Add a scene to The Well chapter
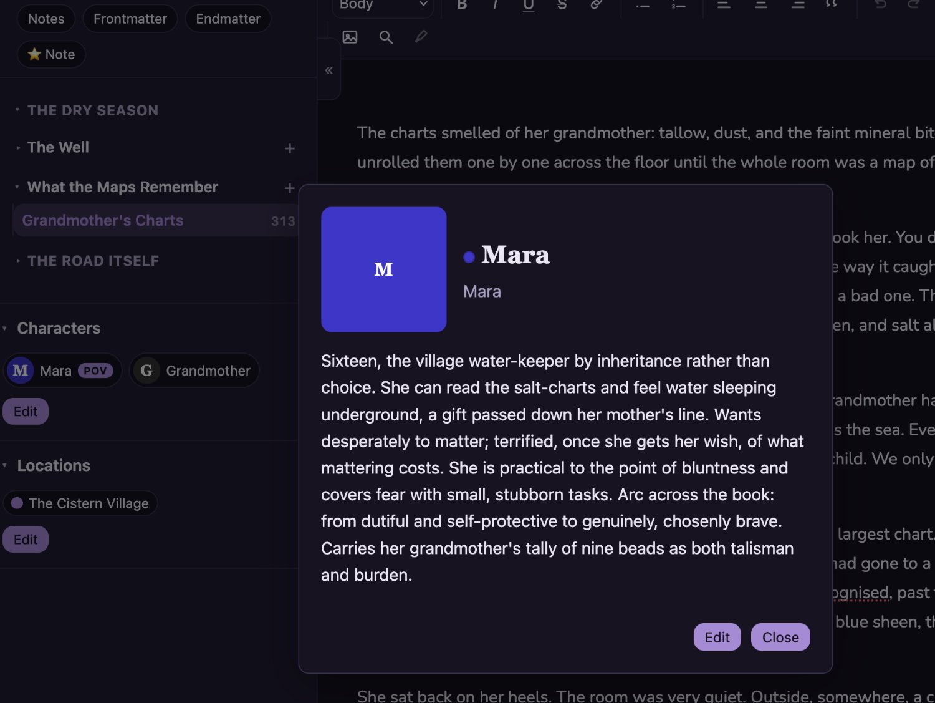 coord(290,148)
